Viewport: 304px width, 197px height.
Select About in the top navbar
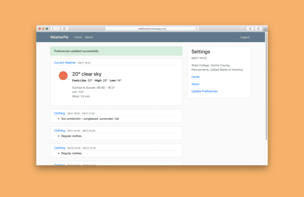point(89,37)
